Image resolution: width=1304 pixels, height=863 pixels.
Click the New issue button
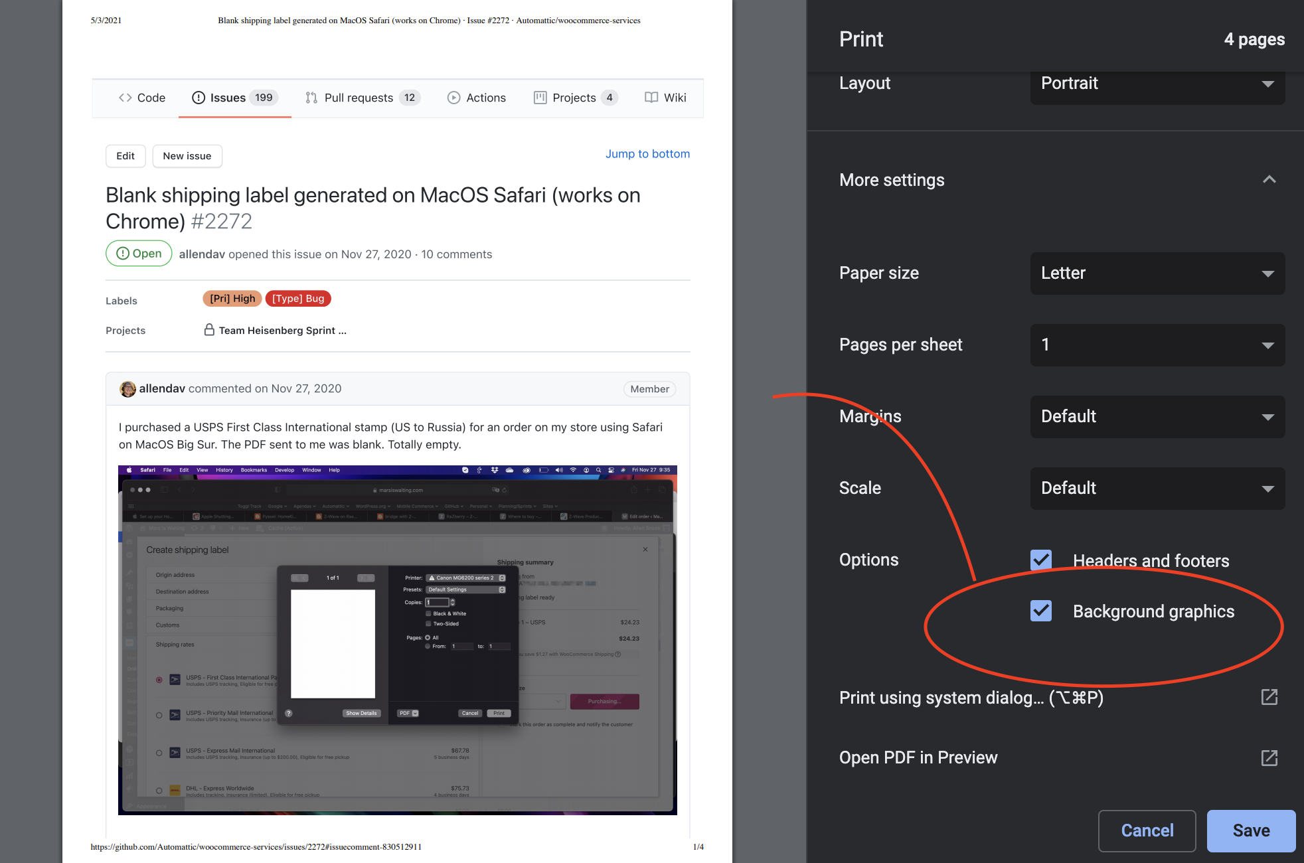point(187,156)
